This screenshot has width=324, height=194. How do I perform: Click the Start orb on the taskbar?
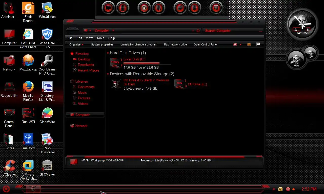coord(6,189)
